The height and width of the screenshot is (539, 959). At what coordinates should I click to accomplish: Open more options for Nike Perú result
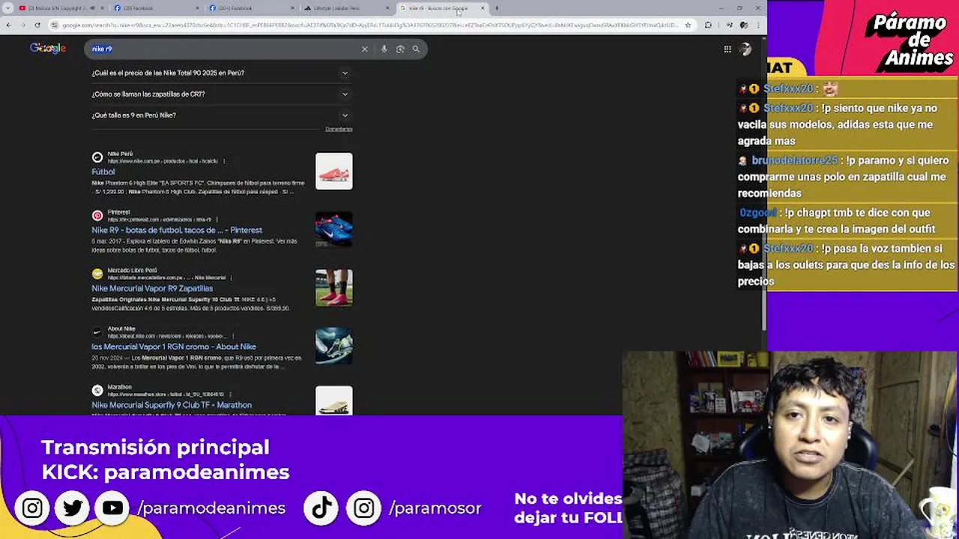[224, 161]
